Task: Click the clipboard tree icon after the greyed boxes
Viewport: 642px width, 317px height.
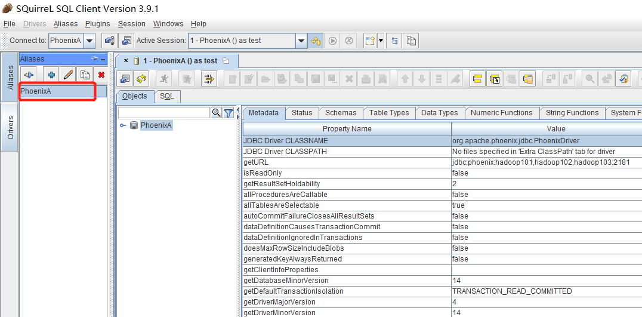Action: click(x=528, y=79)
